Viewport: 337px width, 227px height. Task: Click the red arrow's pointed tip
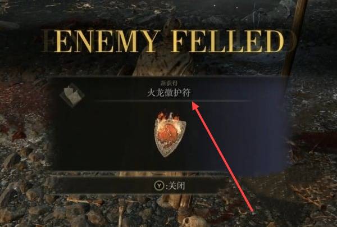pos(193,104)
